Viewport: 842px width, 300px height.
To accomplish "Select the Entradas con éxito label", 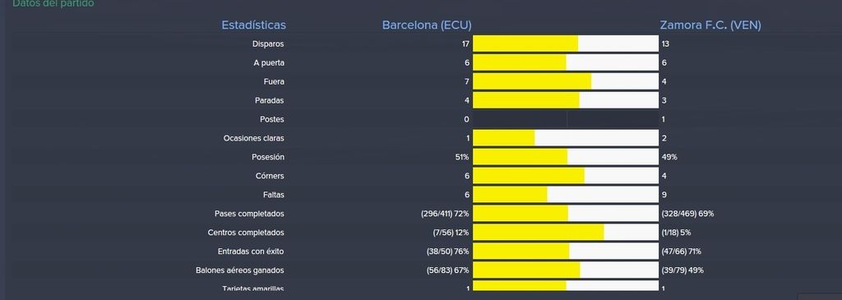I will (x=251, y=252).
